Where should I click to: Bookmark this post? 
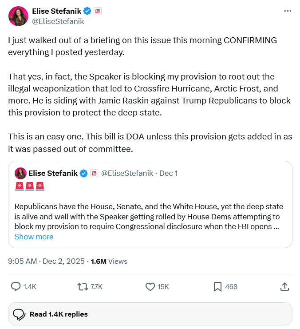pyautogui.click(x=217, y=287)
